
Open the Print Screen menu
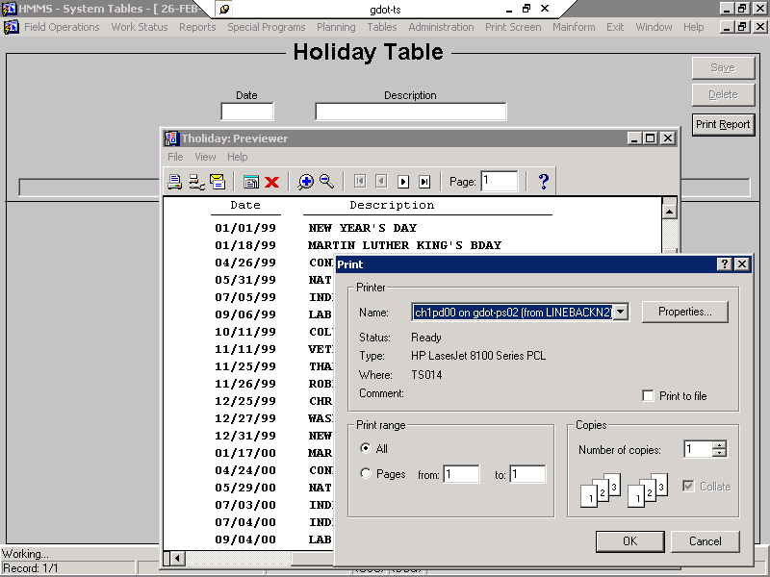(x=513, y=27)
